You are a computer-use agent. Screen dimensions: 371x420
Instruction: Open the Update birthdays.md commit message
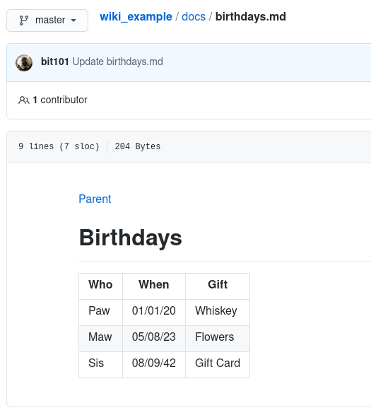click(x=117, y=62)
